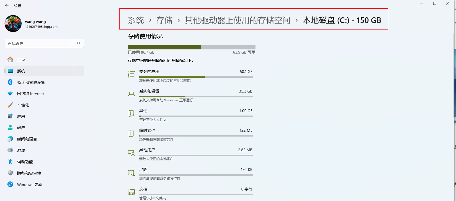Click the 其他 folder icon
Image resolution: width=456 pixels, height=201 pixels.
(131, 114)
